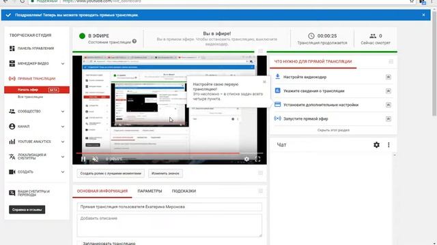Expand the Запустите прямой эфир item
437x245 pixels.
(389, 118)
